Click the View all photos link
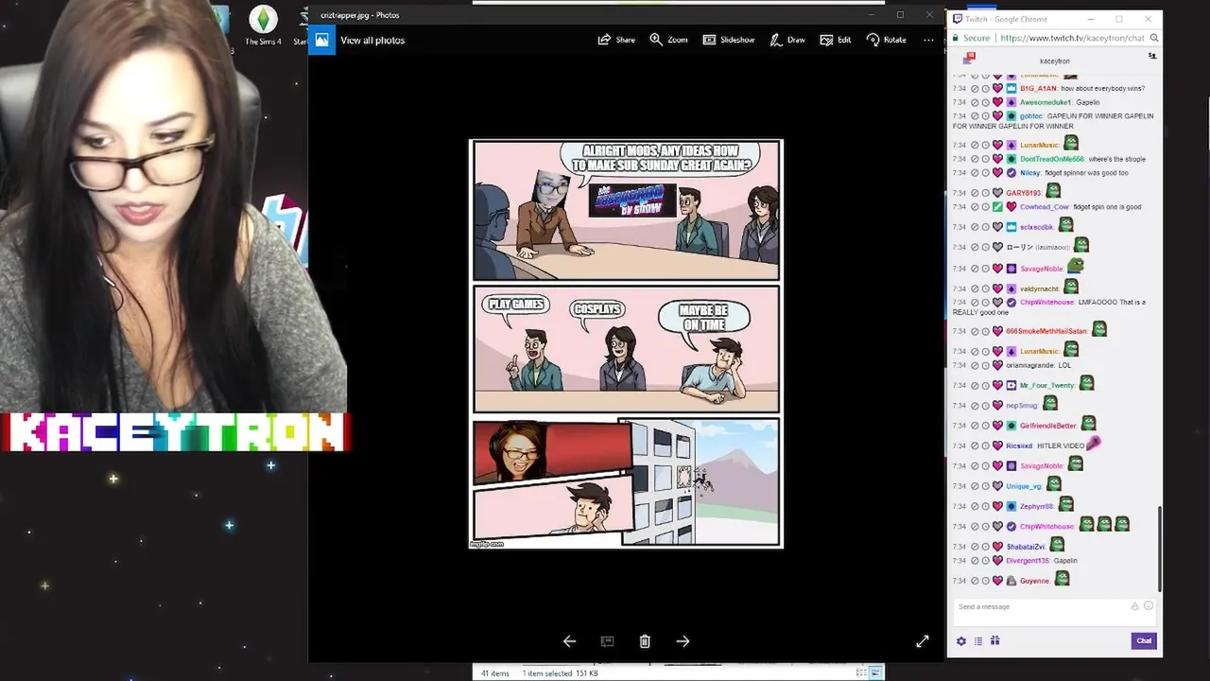 [x=372, y=40]
